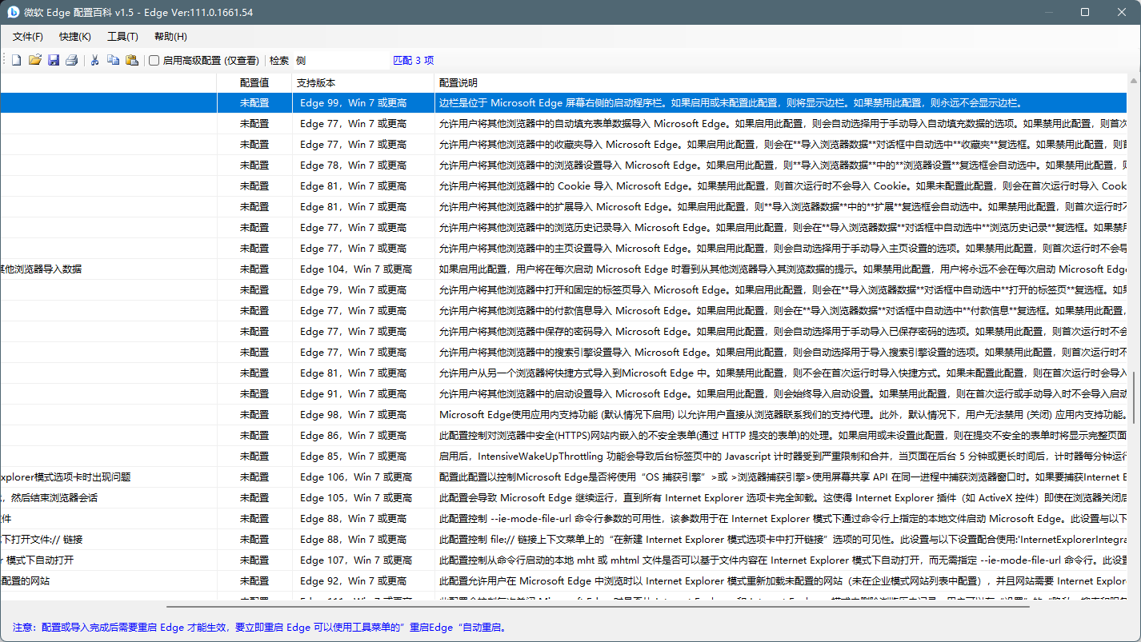The width and height of the screenshot is (1141, 642).
Task: Click description about 保存的密码导入
Action: (782, 332)
